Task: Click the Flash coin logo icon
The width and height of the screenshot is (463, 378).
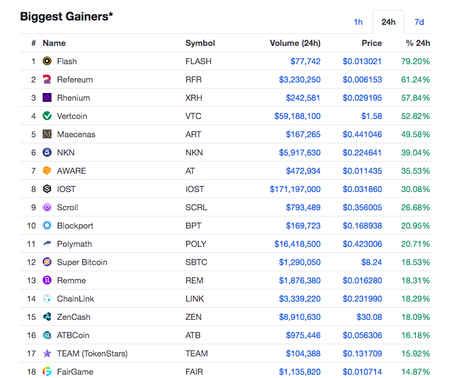Action: click(47, 61)
